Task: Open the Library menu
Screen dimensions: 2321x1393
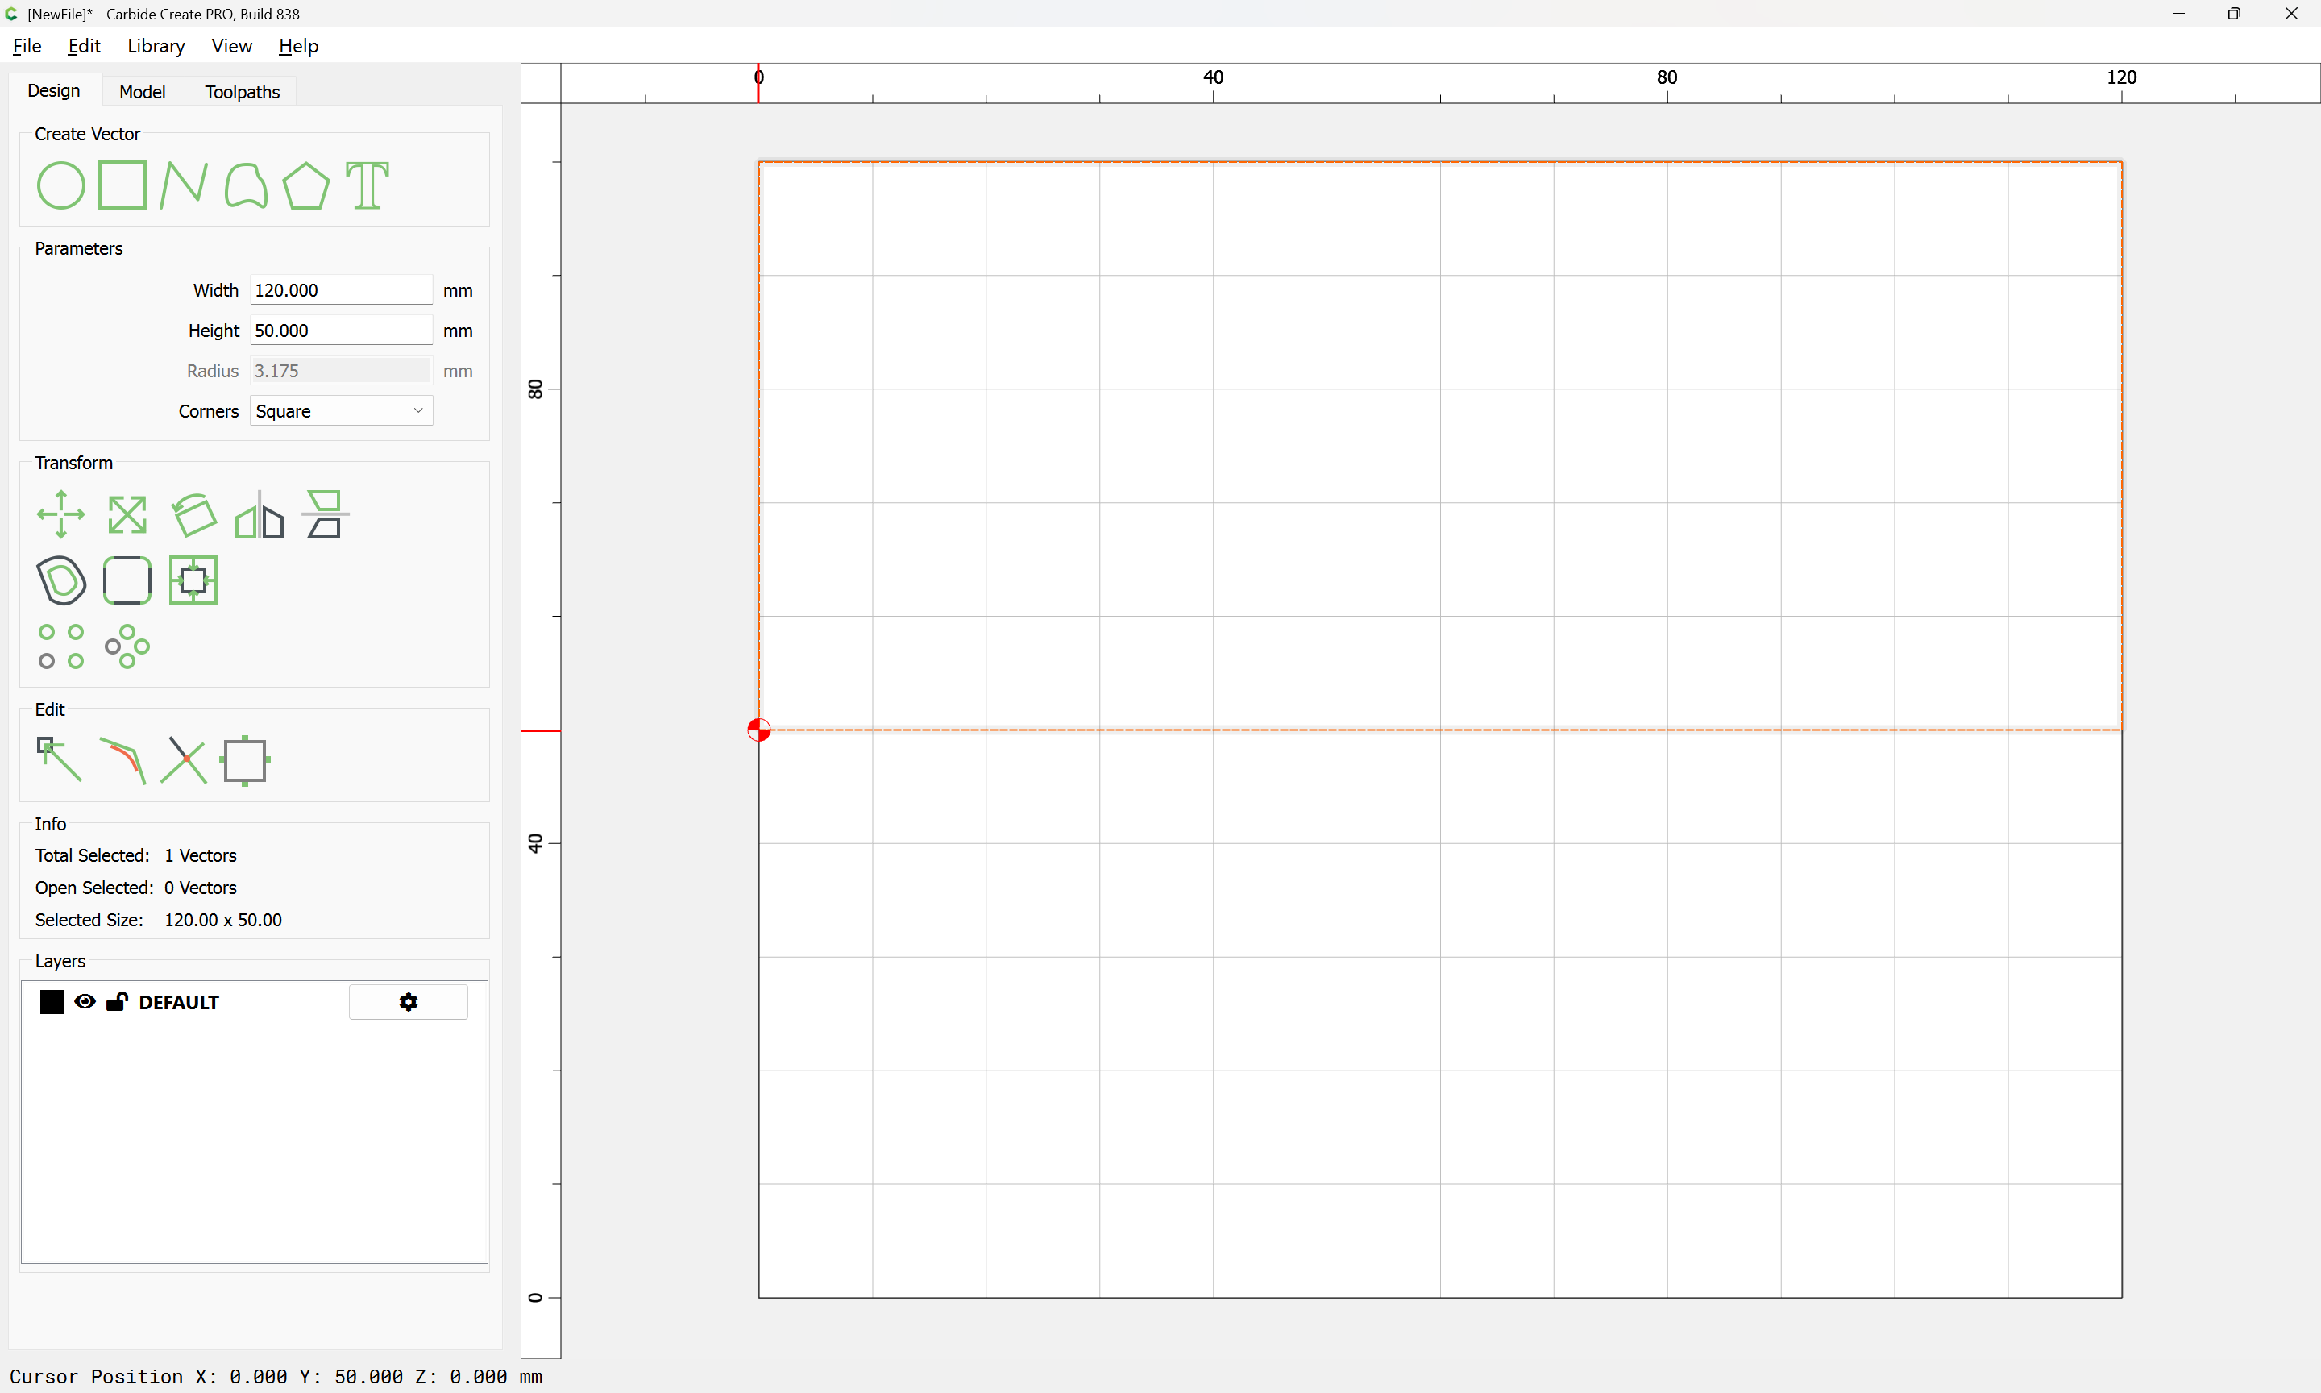Action: (156, 46)
